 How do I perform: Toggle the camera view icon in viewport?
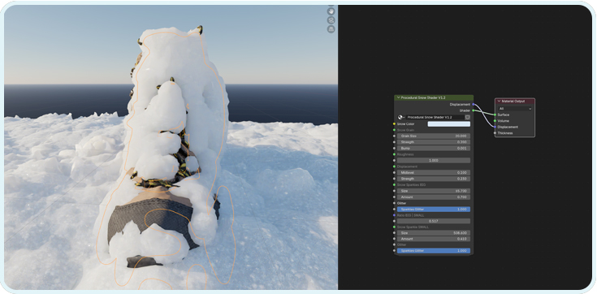pyautogui.click(x=331, y=20)
